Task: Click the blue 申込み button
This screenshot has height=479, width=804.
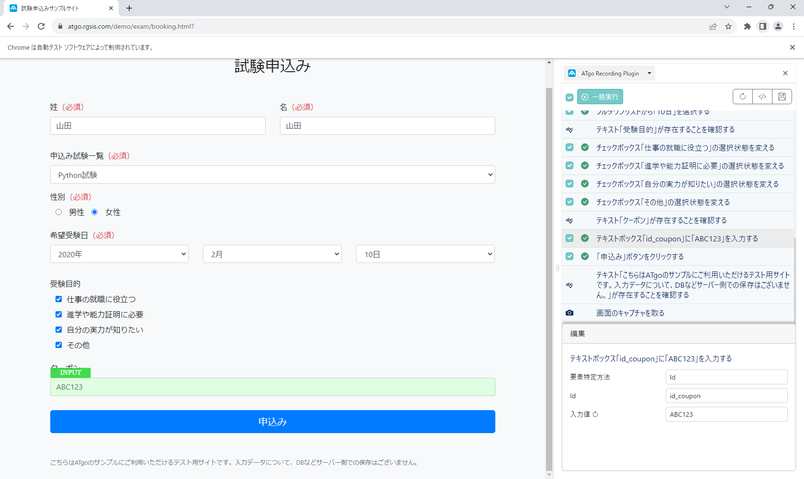Action: [272, 421]
